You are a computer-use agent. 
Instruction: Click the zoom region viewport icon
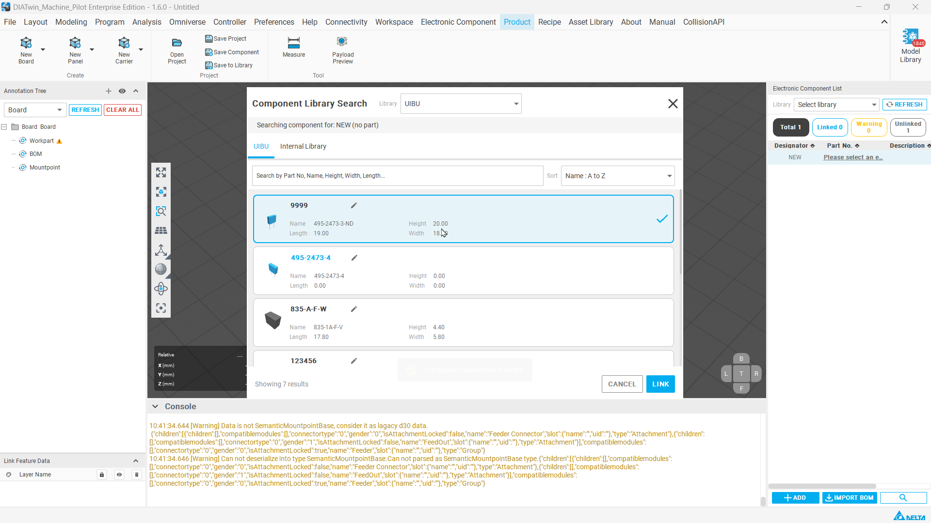pos(161,211)
